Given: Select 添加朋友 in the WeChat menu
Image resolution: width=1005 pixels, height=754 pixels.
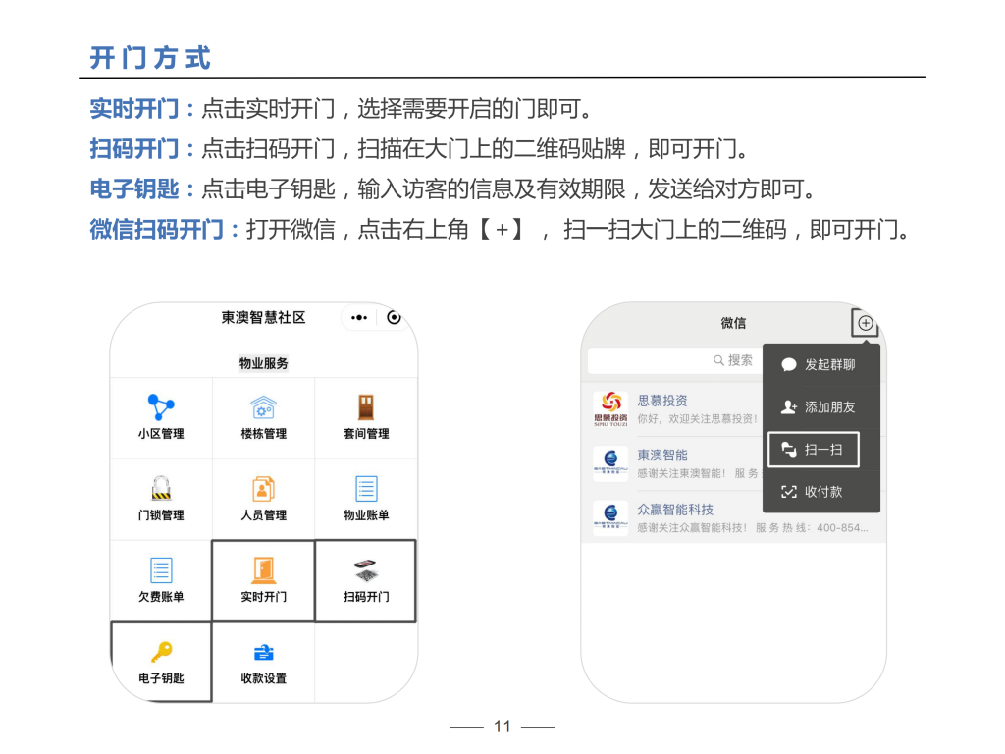Looking at the screenshot, I should pyautogui.click(x=821, y=407).
